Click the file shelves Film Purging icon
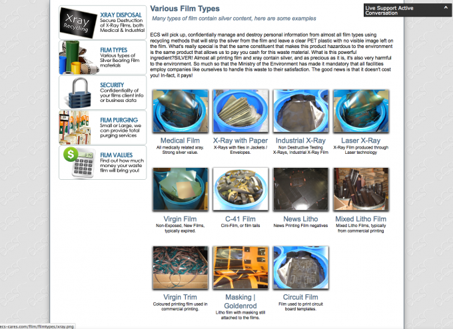Image resolution: width=453 pixels, height=329 pixels. coord(75,127)
